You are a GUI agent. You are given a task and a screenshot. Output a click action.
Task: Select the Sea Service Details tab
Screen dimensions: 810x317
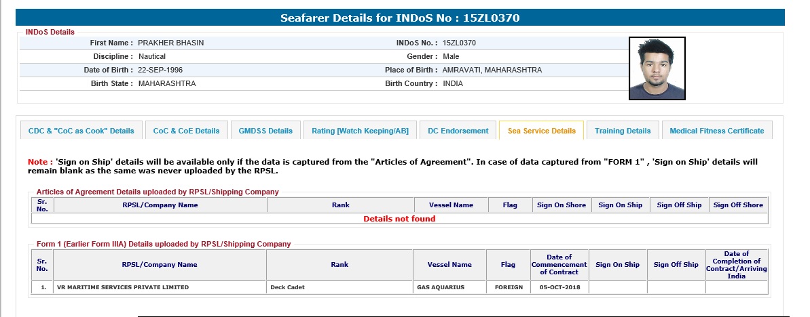point(541,131)
